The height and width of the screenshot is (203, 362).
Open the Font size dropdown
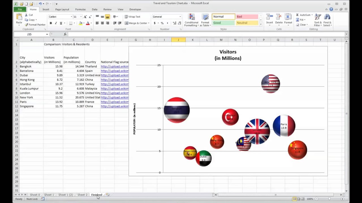[x=81, y=17]
